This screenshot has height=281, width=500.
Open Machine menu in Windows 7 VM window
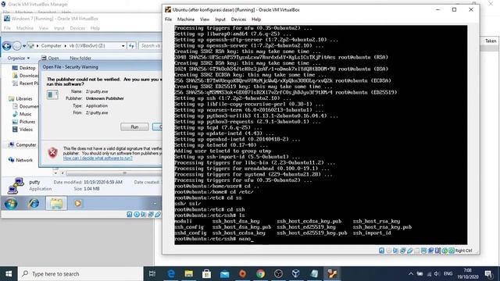25,28
